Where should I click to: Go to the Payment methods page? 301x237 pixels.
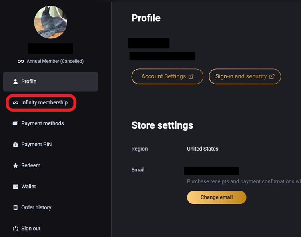click(42, 123)
